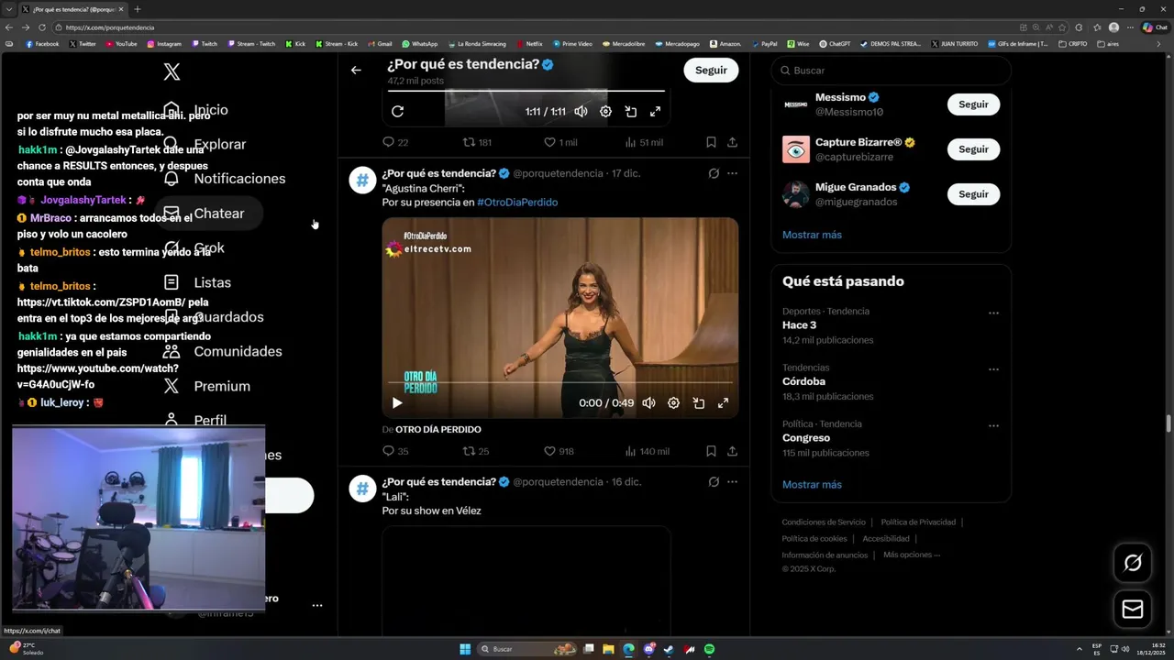1174x660 pixels.
Task: Open the Política de Privacidad footer link
Action: click(x=918, y=522)
